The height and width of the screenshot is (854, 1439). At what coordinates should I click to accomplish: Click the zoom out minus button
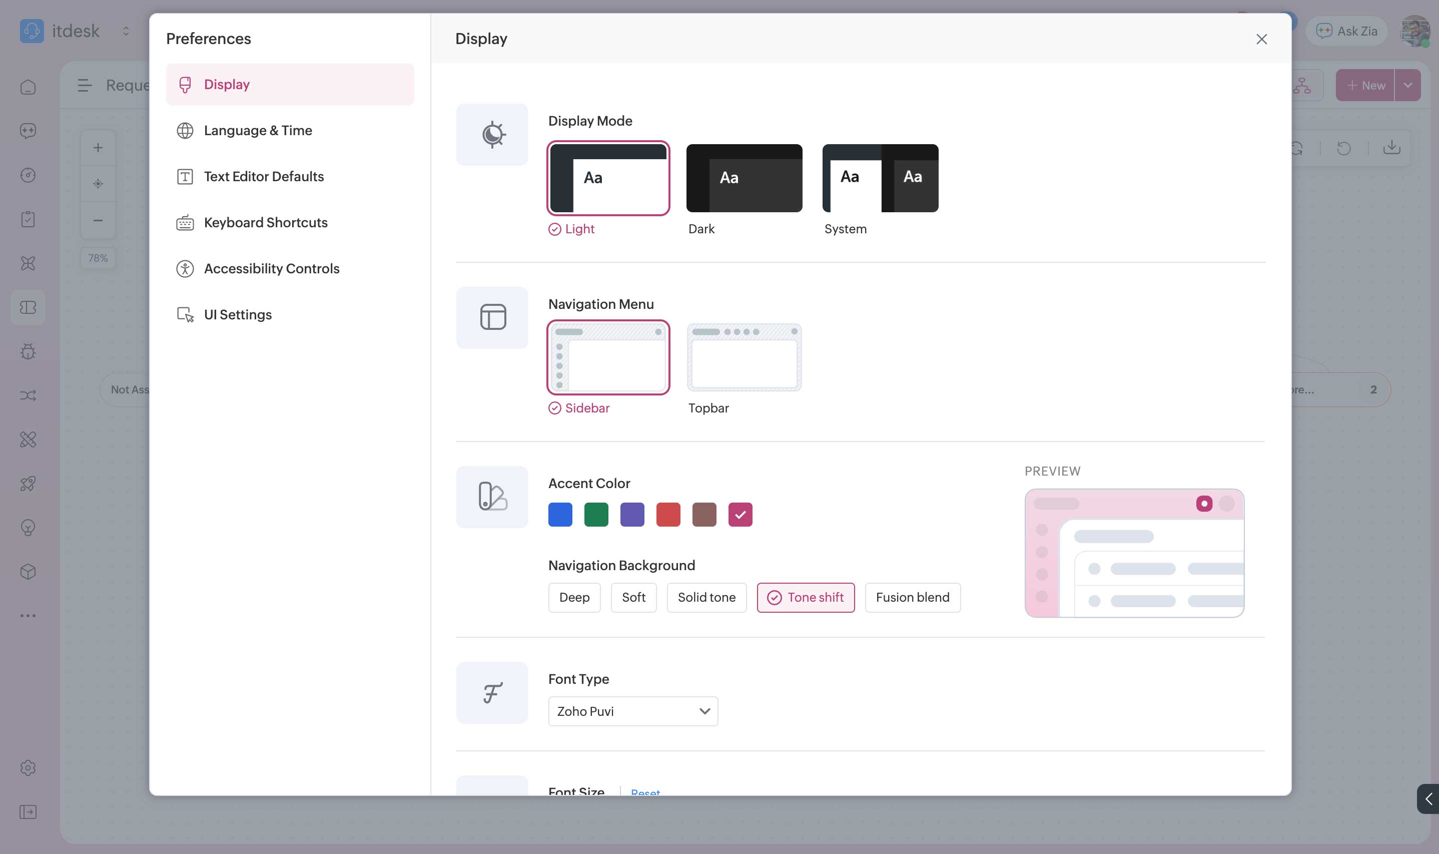[x=98, y=220]
